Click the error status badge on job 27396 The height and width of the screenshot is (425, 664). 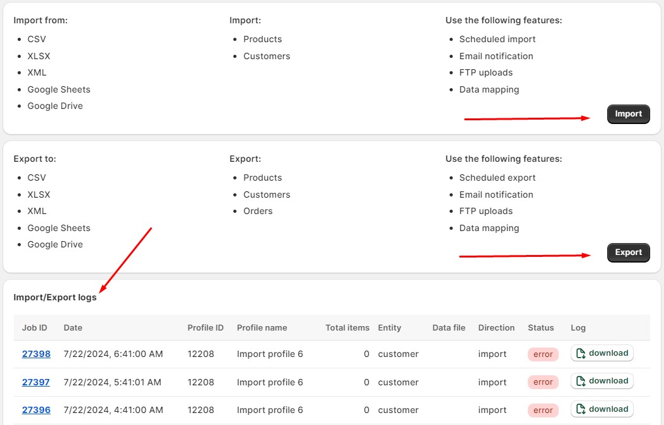542,410
